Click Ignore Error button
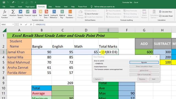This screenshot has height=99, width=176. [144, 70]
